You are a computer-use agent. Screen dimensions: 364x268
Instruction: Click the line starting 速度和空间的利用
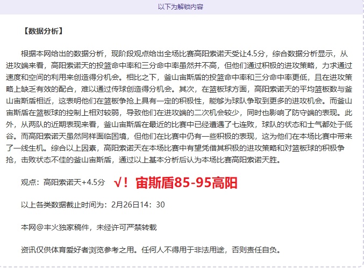(x=179, y=77)
